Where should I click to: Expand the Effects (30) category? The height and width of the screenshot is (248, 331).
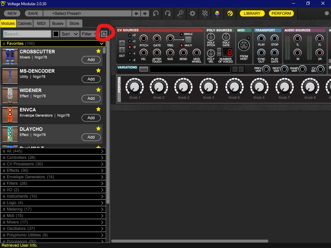53,170
